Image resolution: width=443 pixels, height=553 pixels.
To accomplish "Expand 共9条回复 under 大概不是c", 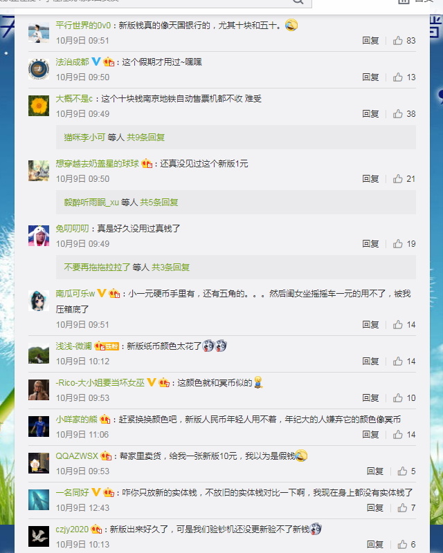I will click(x=146, y=137).
